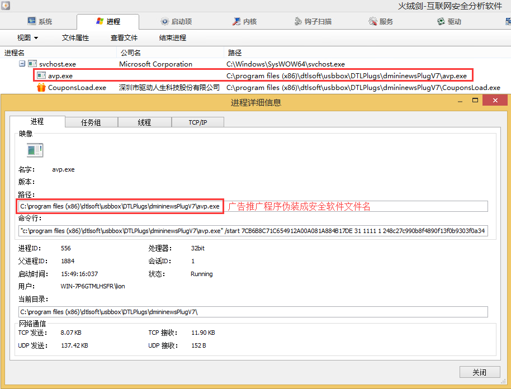Click the 内核 tab icon
The width and height of the screenshot is (511, 389).
[x=236, y=21]
